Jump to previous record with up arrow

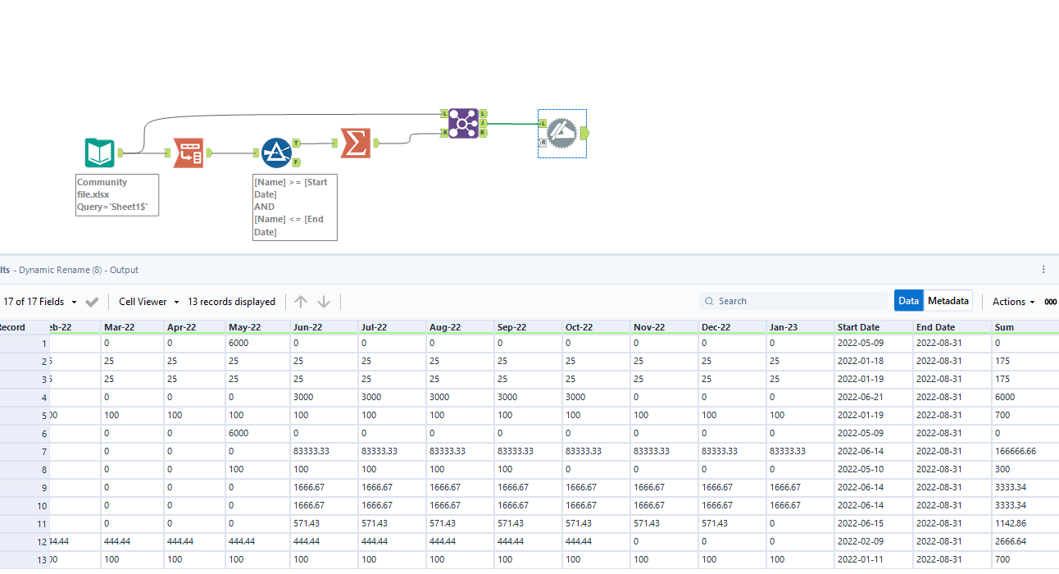pyautogui.click(x=301, y=302)
